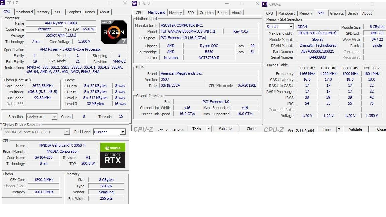Click Validate in the right window
Image resolution: width=386 pixels, height=217 pixels.
coord(356,129)
